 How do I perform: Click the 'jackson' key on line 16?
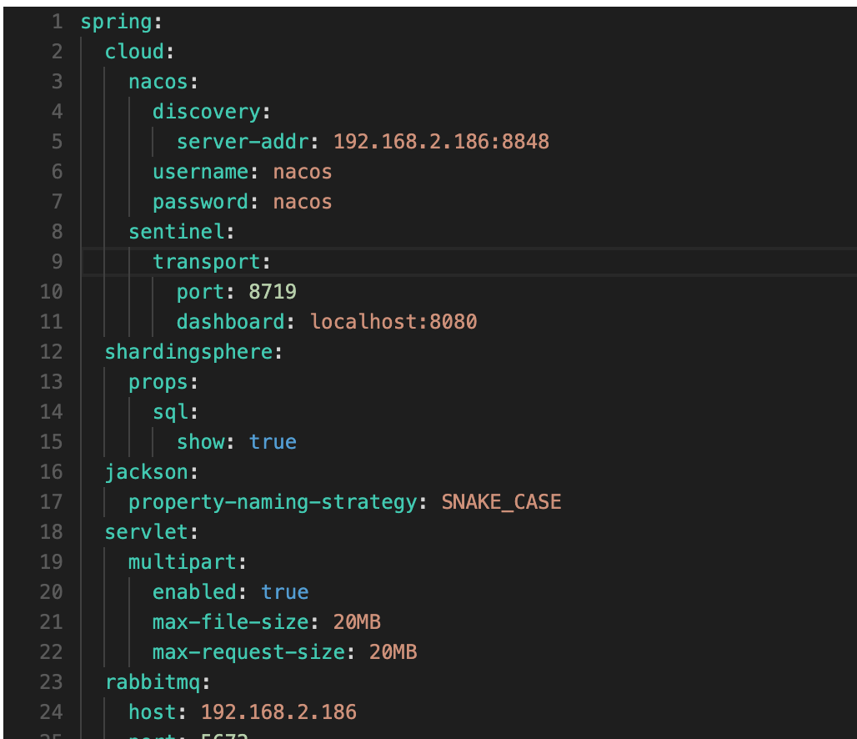(147, 472)
